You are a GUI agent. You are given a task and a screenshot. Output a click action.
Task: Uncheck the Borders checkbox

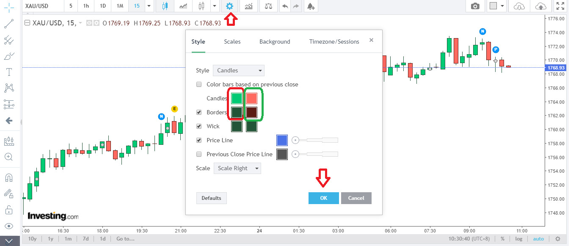(199, 112)
